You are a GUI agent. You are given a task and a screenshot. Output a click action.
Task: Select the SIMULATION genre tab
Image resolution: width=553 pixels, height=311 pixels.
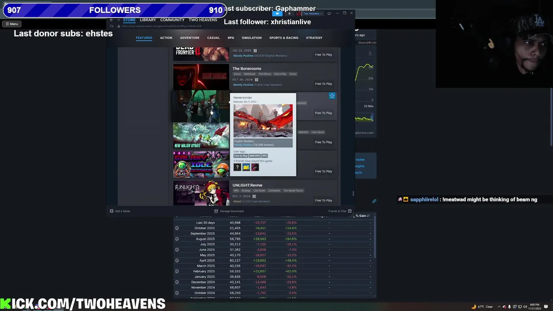(x=251, y=38)
